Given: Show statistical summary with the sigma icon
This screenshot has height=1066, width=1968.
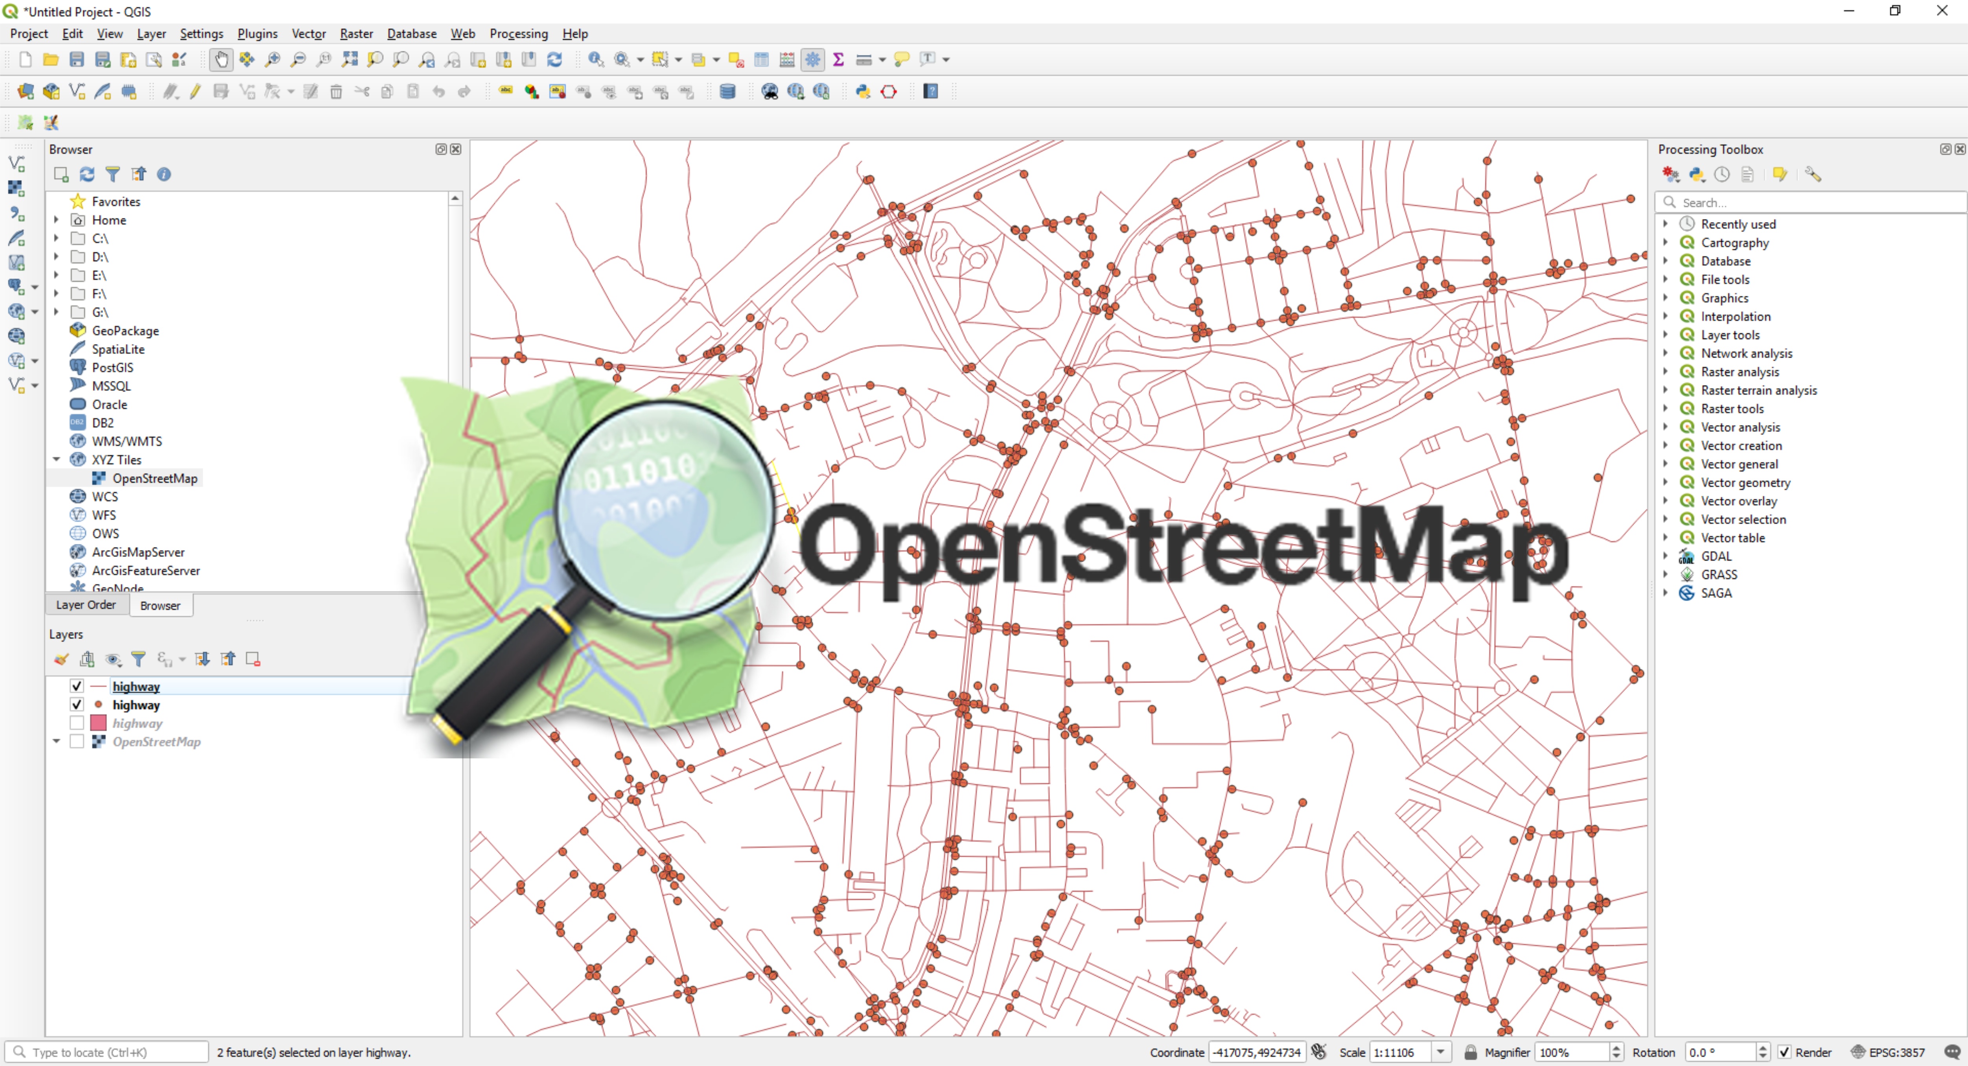Looking at the screenshot, I should (x=838, y=60).
